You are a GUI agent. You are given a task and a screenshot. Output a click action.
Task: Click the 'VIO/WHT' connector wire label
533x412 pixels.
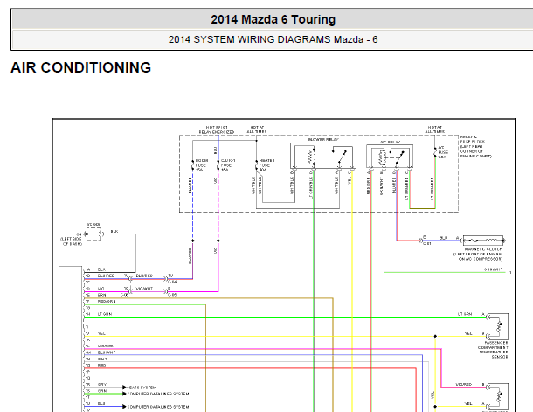(144, 289)
